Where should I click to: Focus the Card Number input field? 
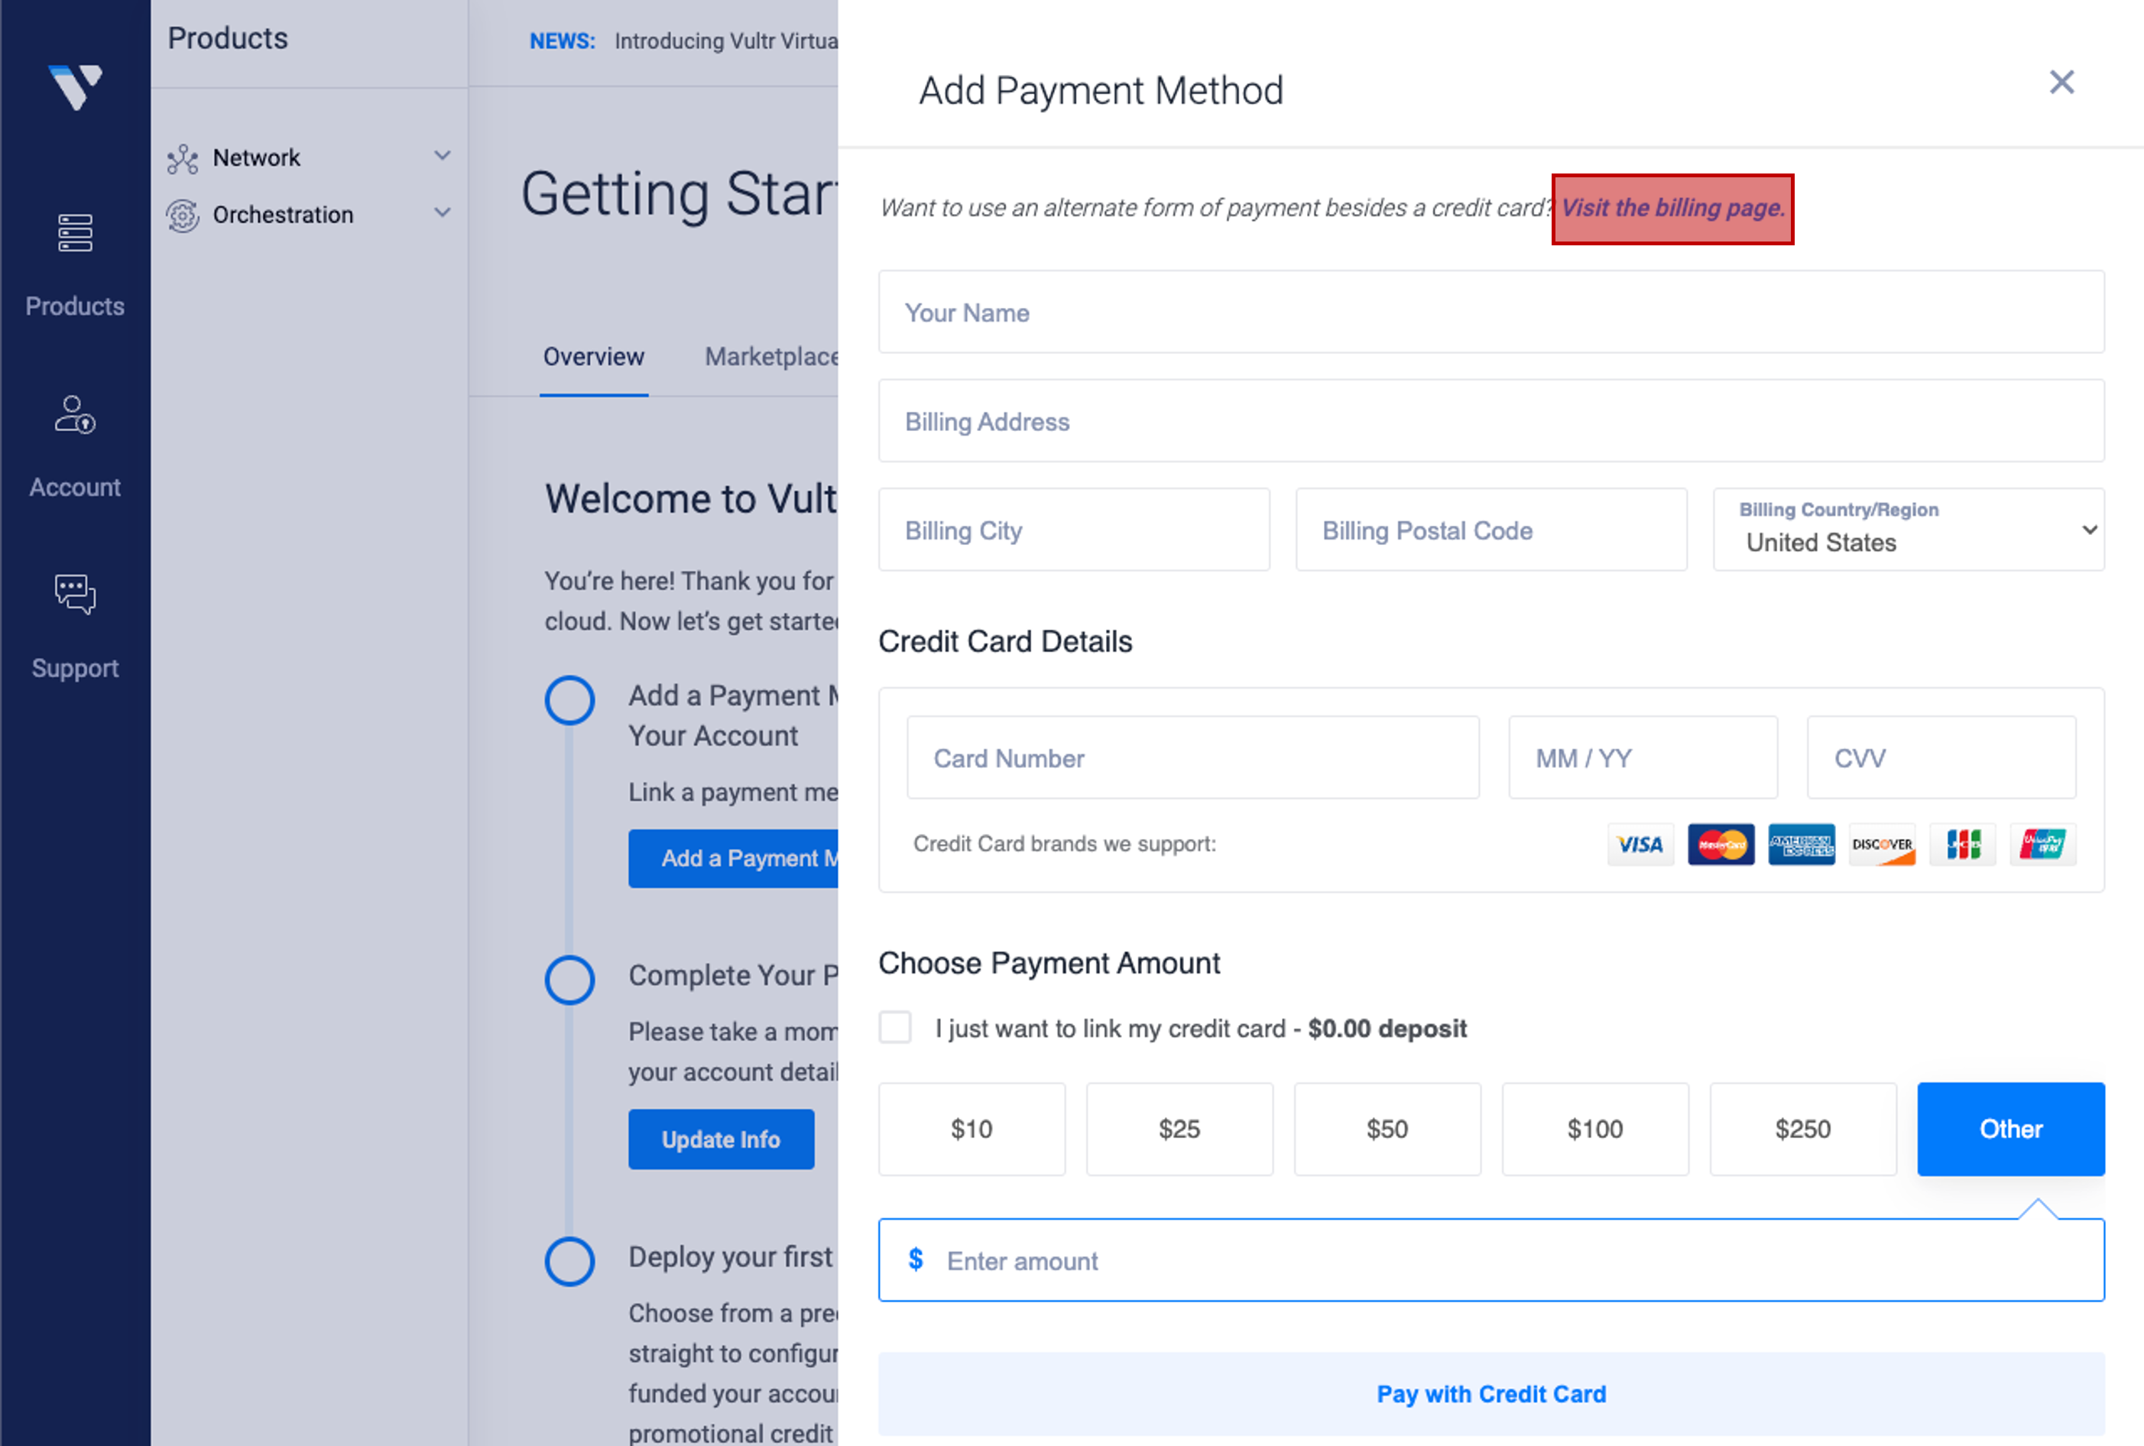point(1192,758)
